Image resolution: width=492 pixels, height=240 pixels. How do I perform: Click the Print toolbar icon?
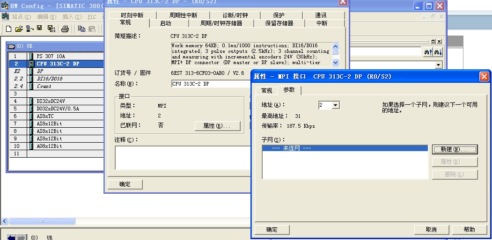(65, 29)
